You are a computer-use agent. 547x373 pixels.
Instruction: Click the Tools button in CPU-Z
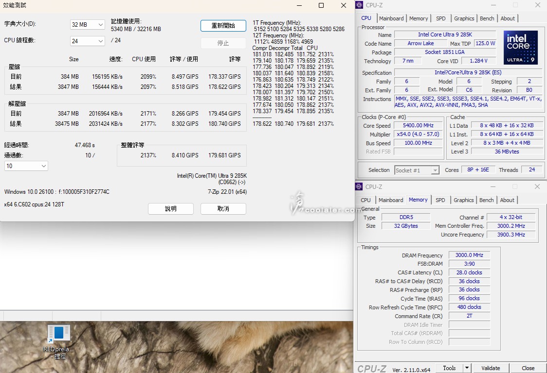(449, 368)
